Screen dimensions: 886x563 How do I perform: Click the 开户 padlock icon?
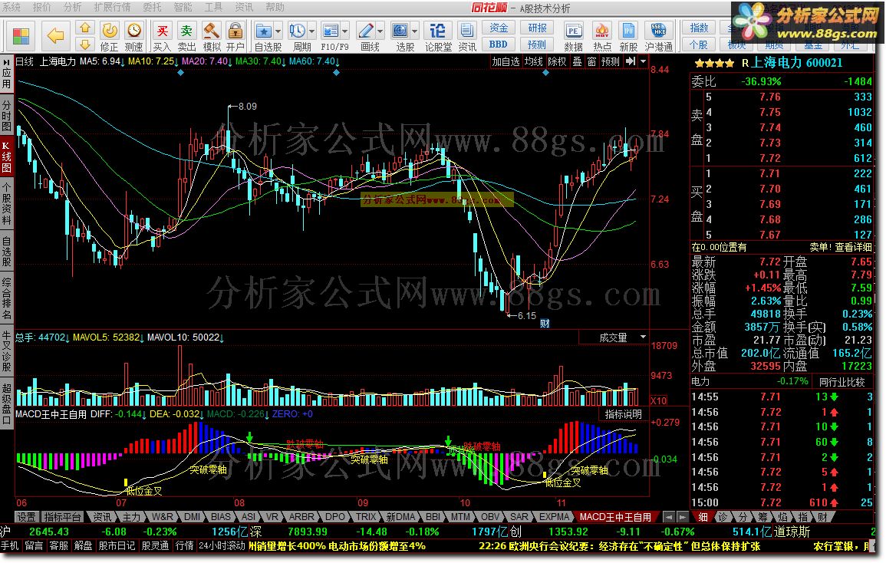click(x=235, y=31)
